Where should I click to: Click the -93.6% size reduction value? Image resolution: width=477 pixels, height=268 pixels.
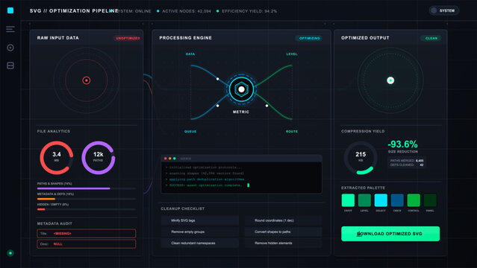402,144
